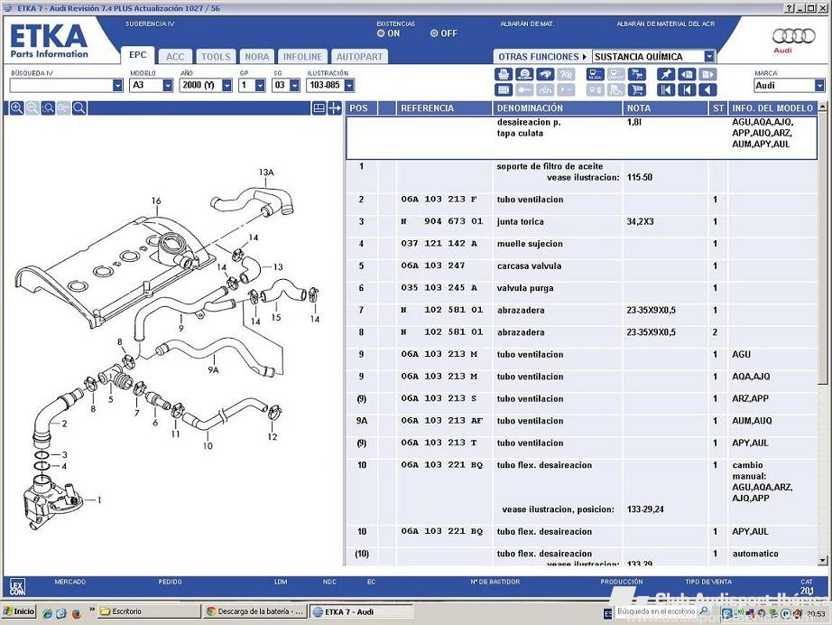The image size is (832, 625).
Task: Select part reference 06A 103 213 F
Action: pyautogui.click(x=439, y=200)
